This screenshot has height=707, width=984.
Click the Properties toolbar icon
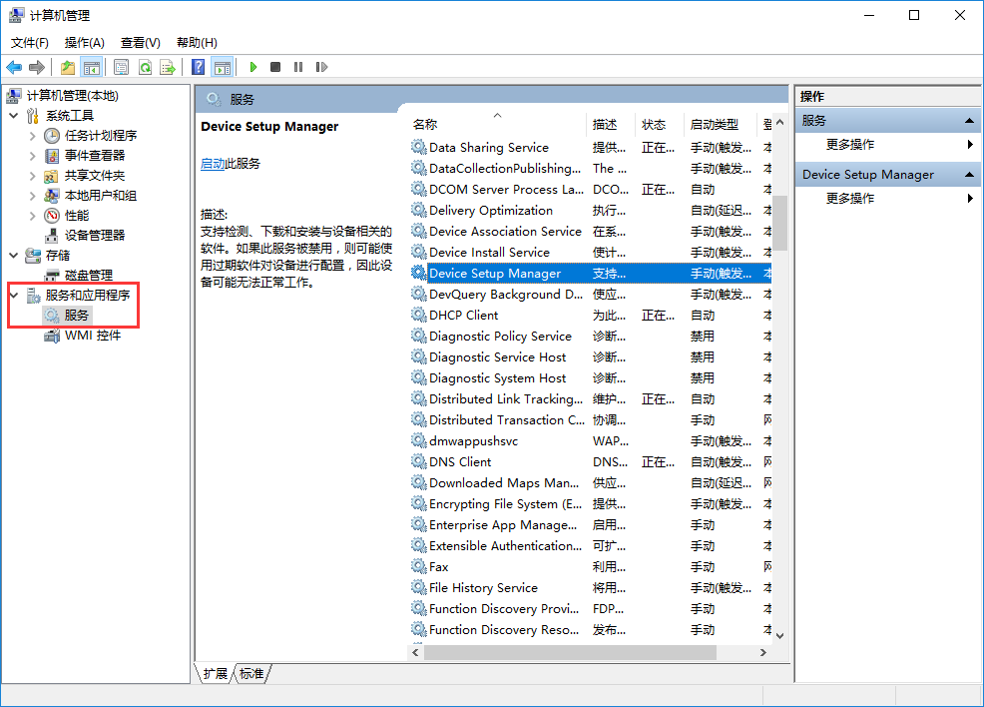tap(121, 67)
